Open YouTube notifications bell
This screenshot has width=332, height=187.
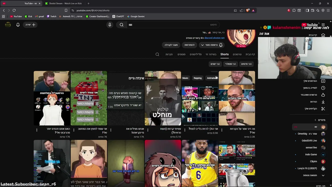pyautogui.click(x=18, y=25)
